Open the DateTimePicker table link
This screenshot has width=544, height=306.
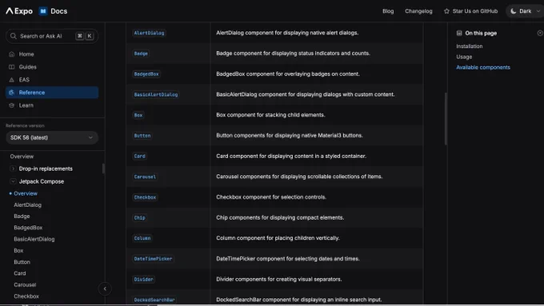pyautogui.click(x=153, y=259)
